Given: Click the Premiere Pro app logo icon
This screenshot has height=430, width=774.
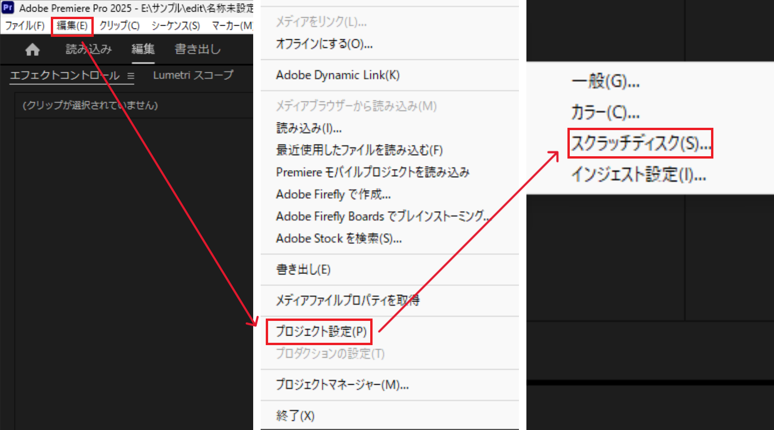Looking at the screenshot, I should [8, 8].
